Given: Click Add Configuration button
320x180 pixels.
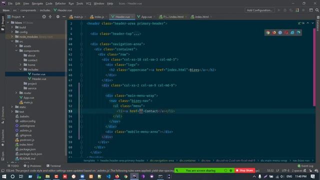Looking at the screenshot, I should [x=259, y=10].
